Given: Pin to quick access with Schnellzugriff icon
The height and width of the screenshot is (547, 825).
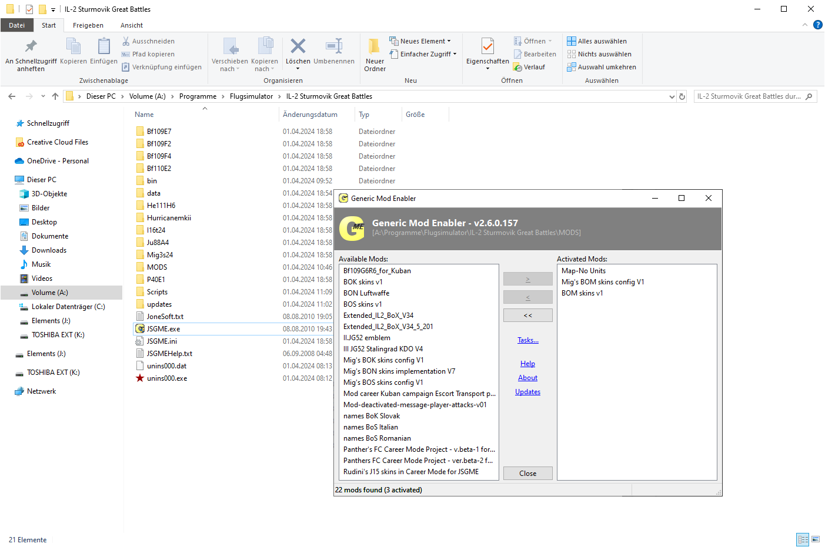Looking at the screenshot, I should pyautogui.click(x=31, y=47).
